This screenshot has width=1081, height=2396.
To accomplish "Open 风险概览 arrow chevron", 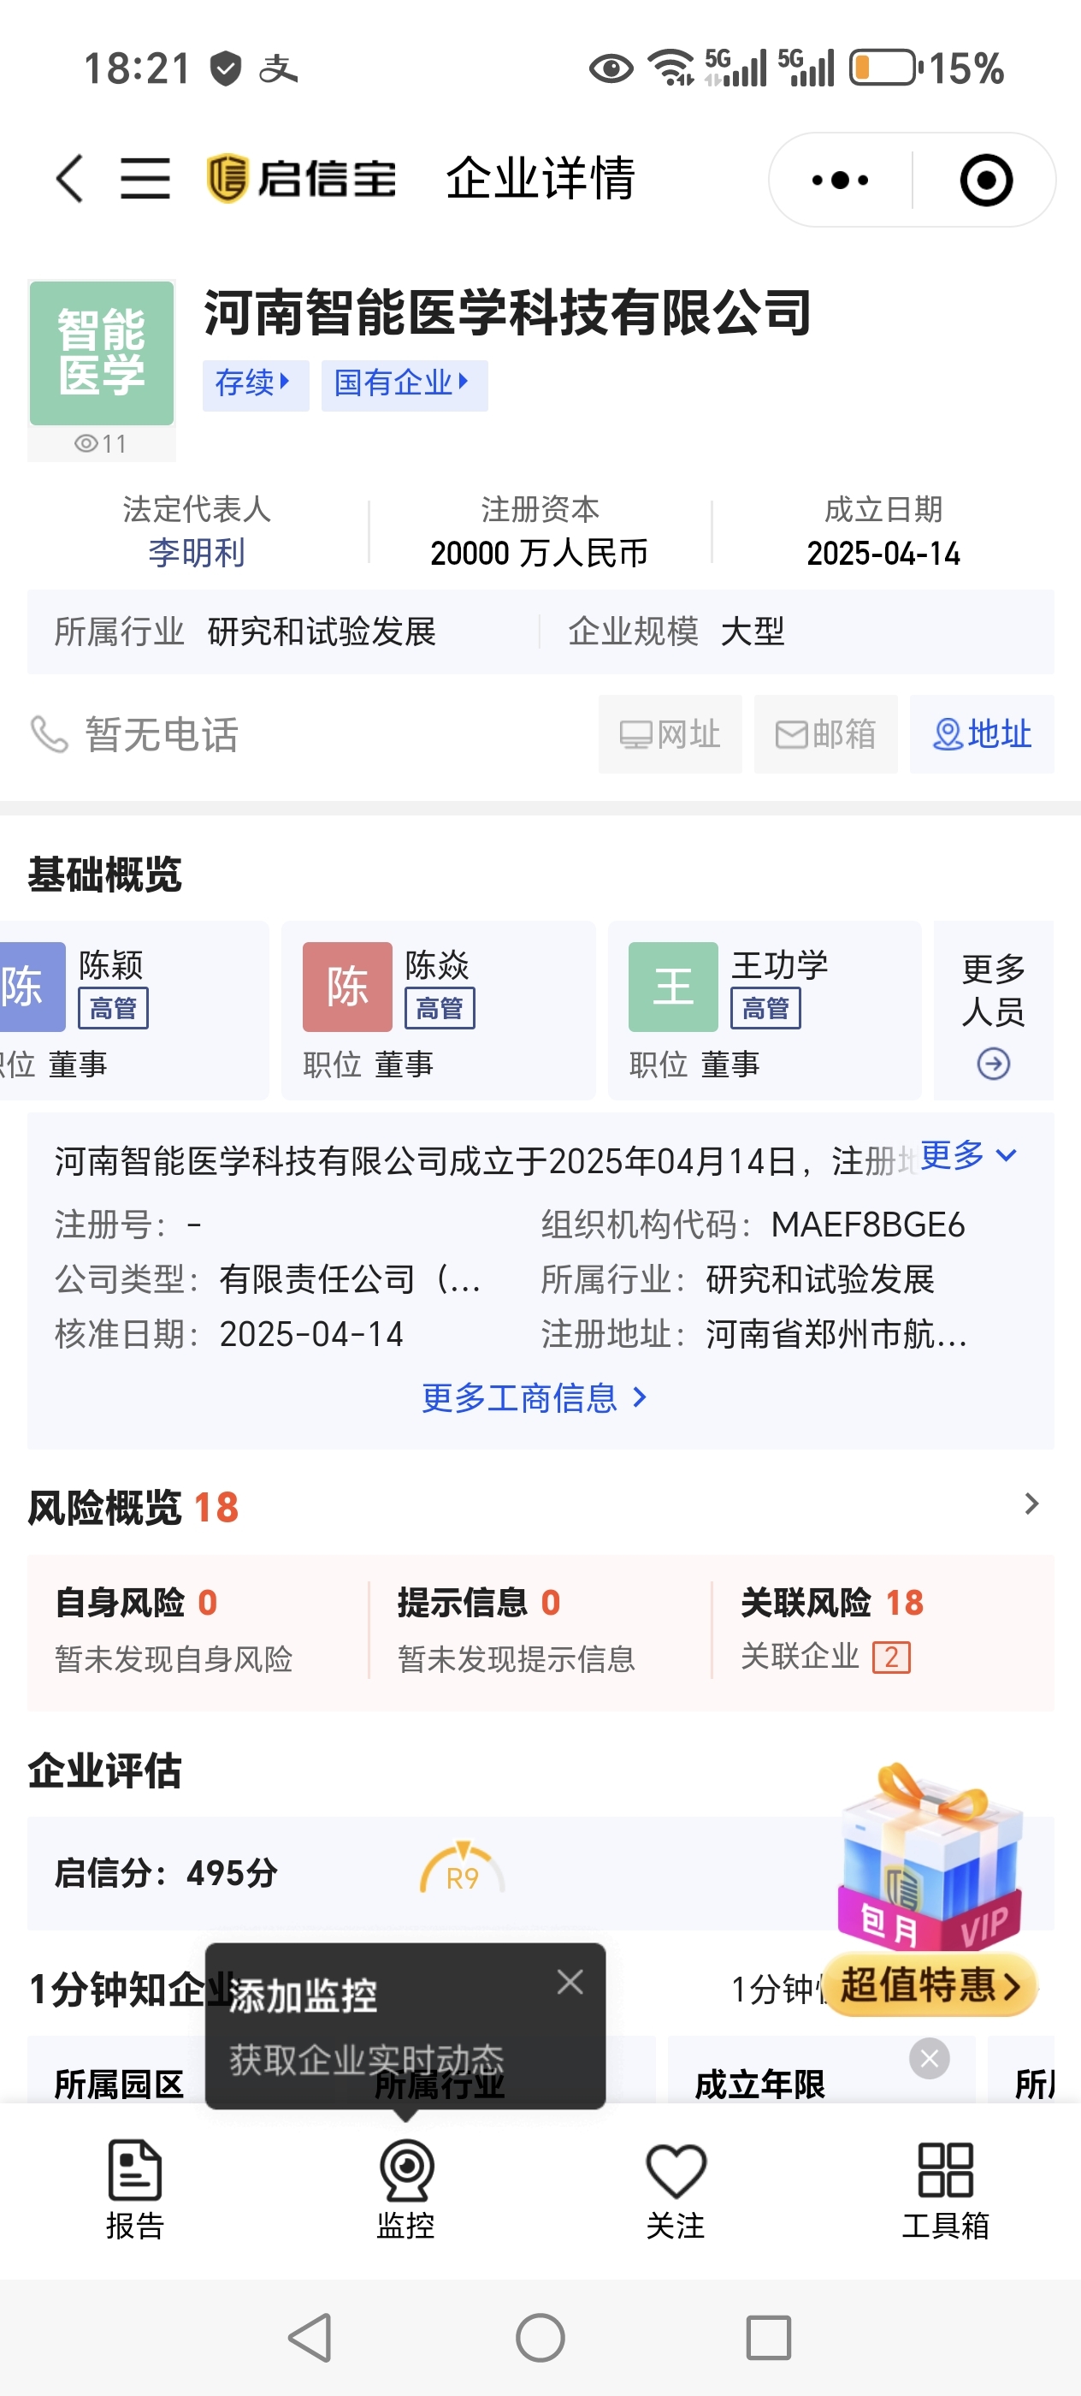I will point(1031,1504).
